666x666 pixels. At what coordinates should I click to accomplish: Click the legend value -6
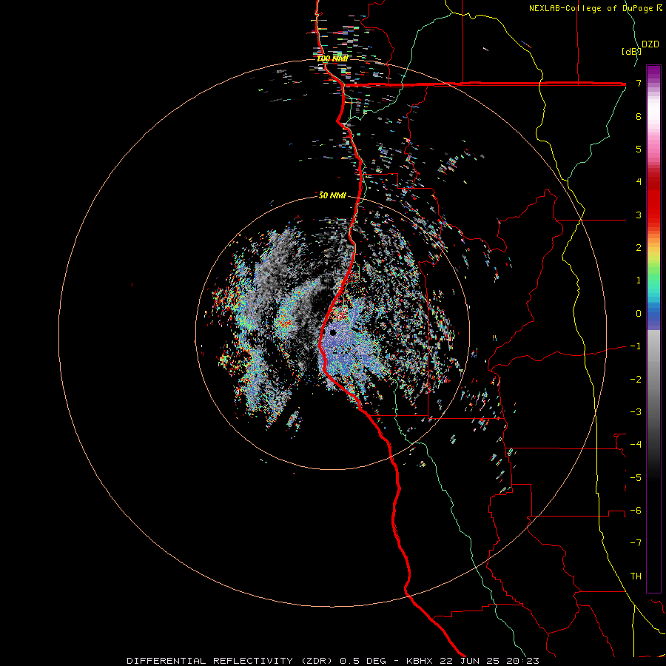[636, 511]
